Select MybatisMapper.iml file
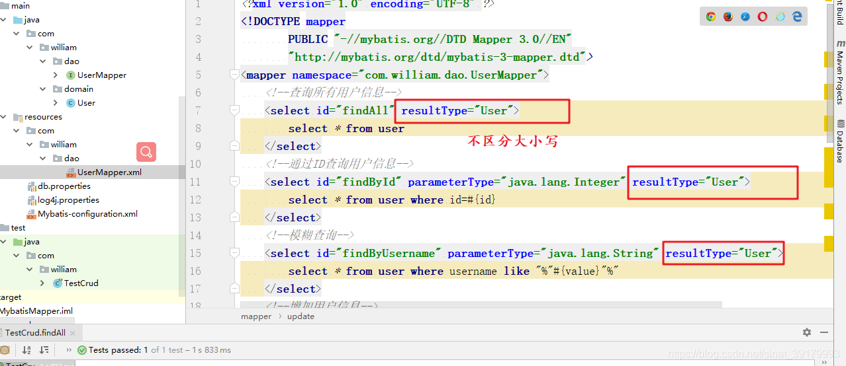The width and height of the screenshot is (846, 366). pos(36,311)
